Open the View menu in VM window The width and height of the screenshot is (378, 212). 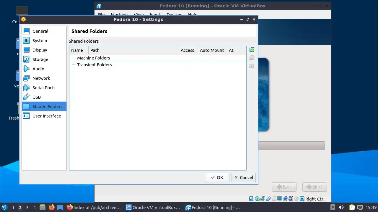(139, 14)
